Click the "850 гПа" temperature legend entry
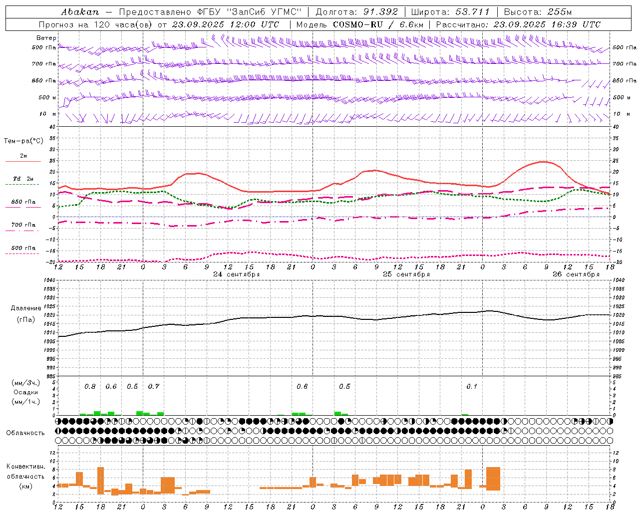 [23, 202]
